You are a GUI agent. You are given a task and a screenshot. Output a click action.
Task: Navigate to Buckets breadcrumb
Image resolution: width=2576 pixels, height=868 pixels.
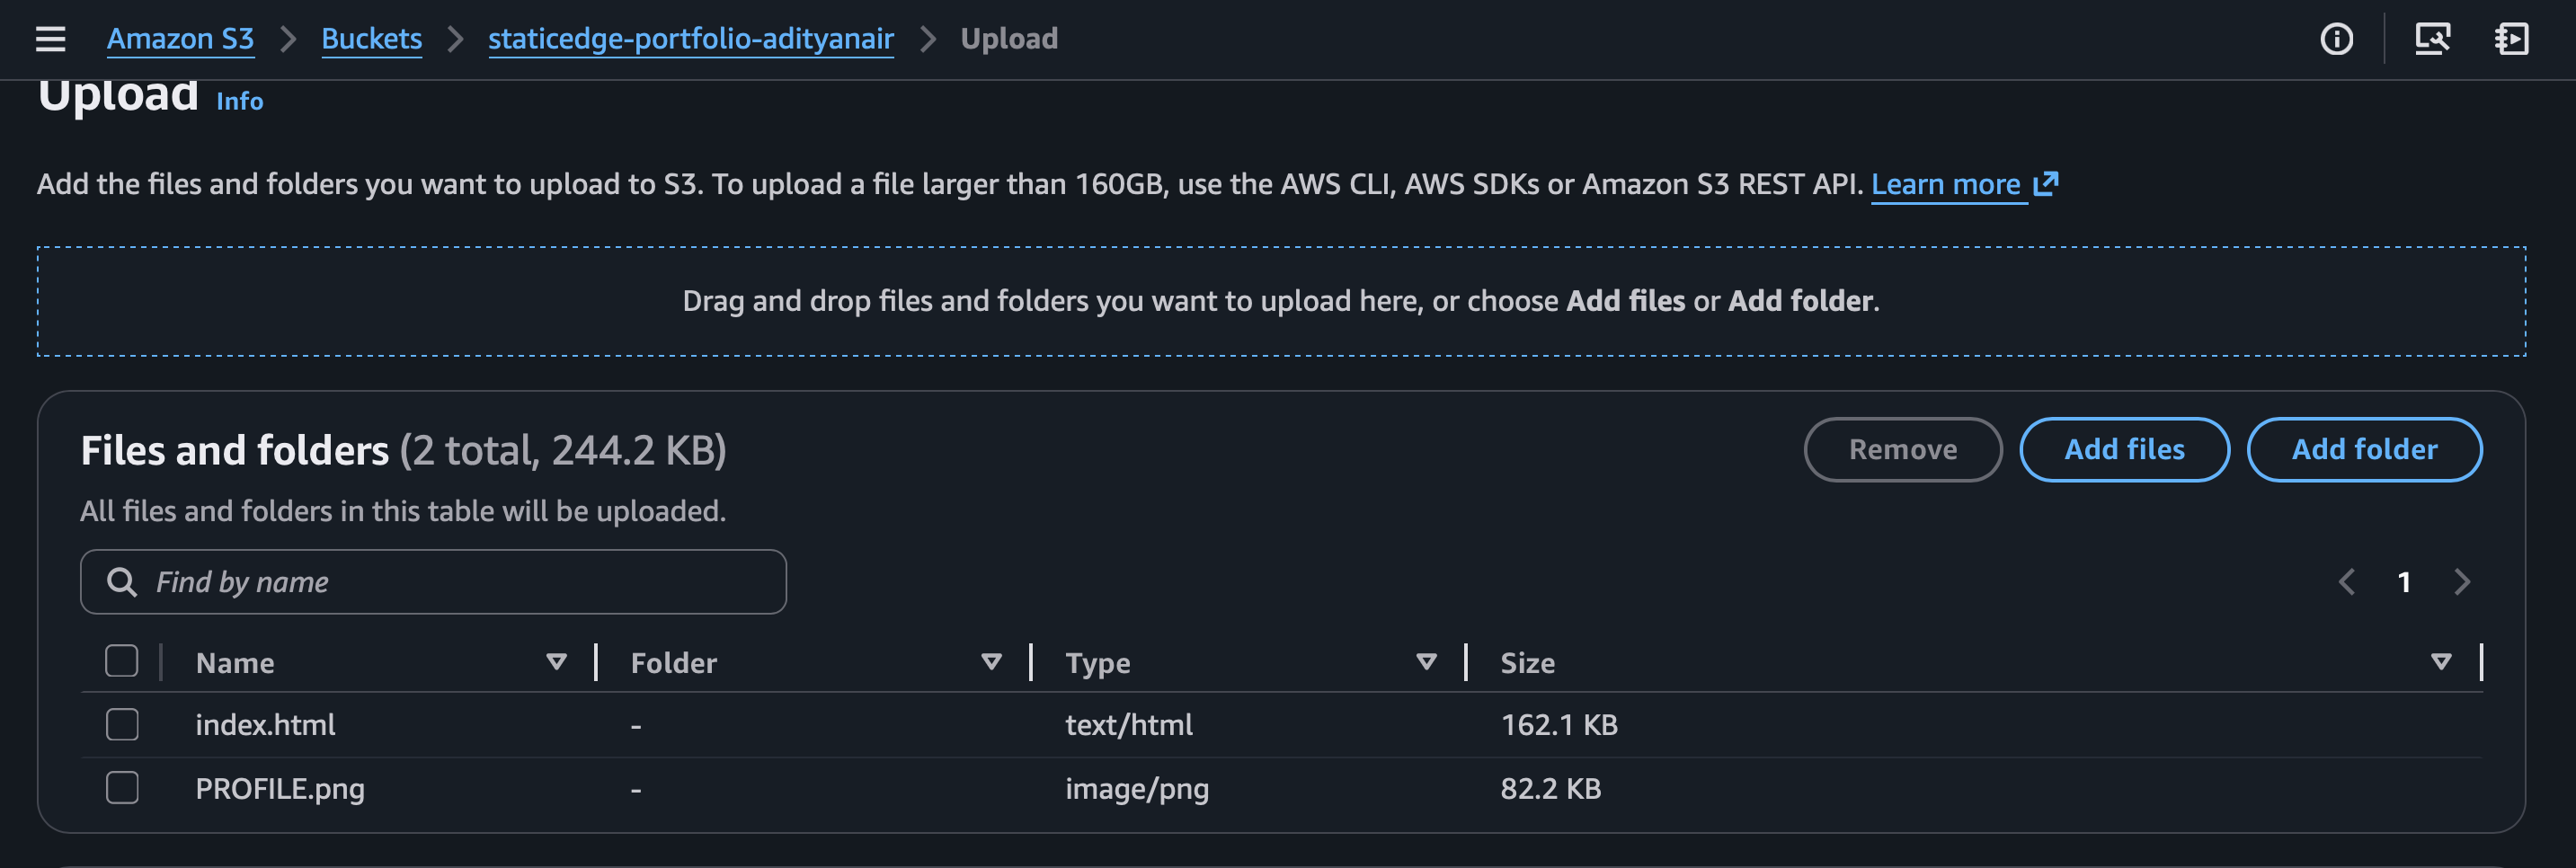tap(371, 39)
